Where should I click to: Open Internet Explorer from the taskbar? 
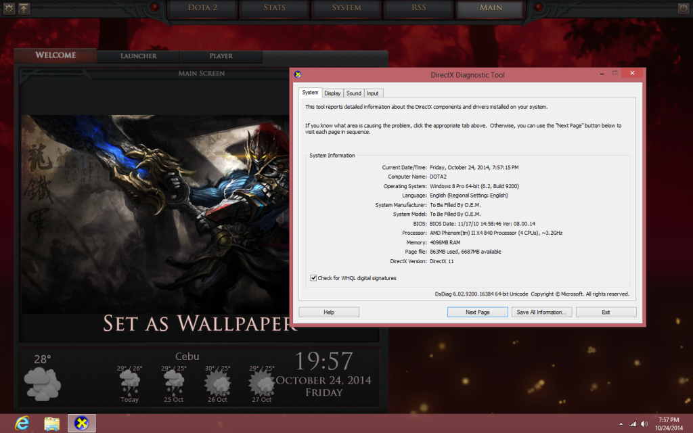point(22,424)
